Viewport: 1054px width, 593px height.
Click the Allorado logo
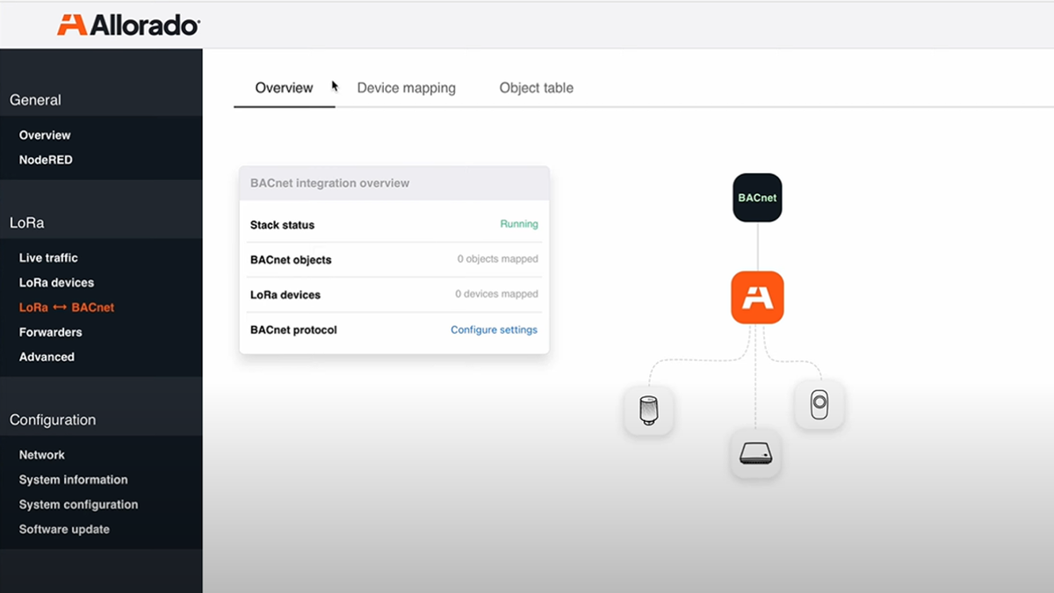click(x=128, y=25)
